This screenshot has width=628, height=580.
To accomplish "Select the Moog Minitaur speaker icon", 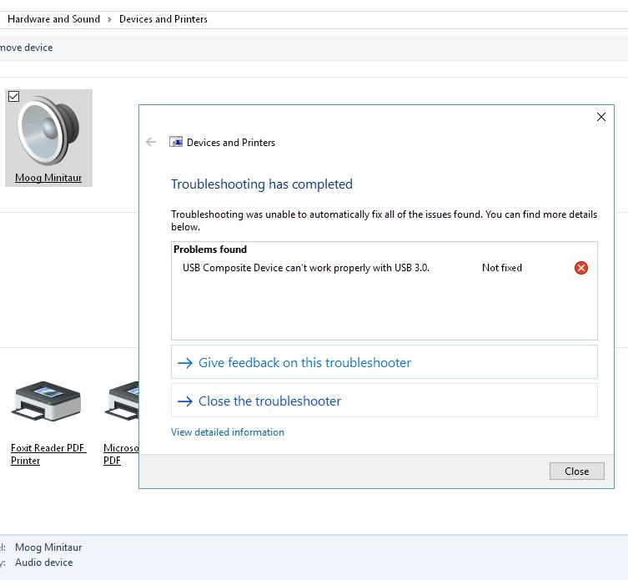I will pyautogui.click(x=48, y=131).
